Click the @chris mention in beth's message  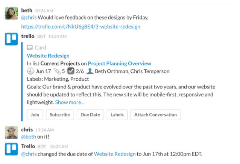click(29, 17)
